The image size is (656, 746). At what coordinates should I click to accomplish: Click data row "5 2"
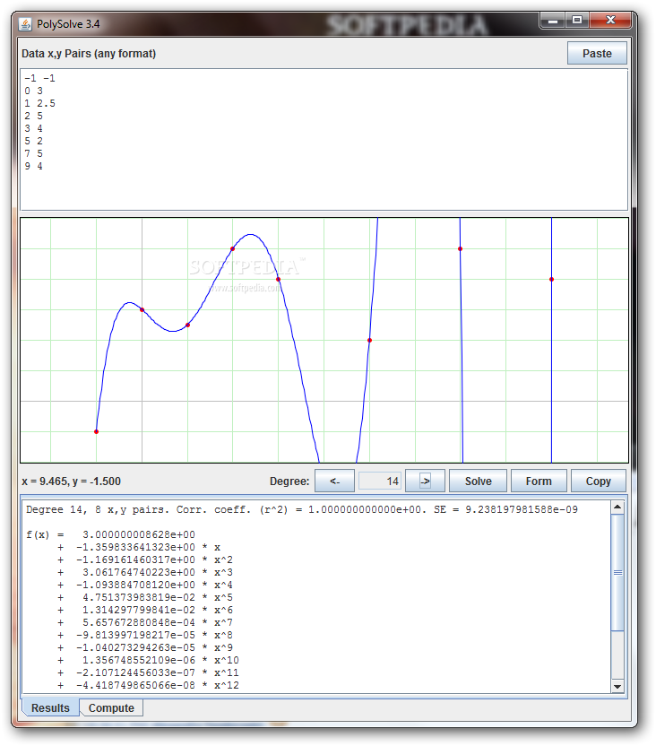(34, 141)
